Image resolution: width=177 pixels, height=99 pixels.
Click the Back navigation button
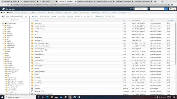click(54, 16)
